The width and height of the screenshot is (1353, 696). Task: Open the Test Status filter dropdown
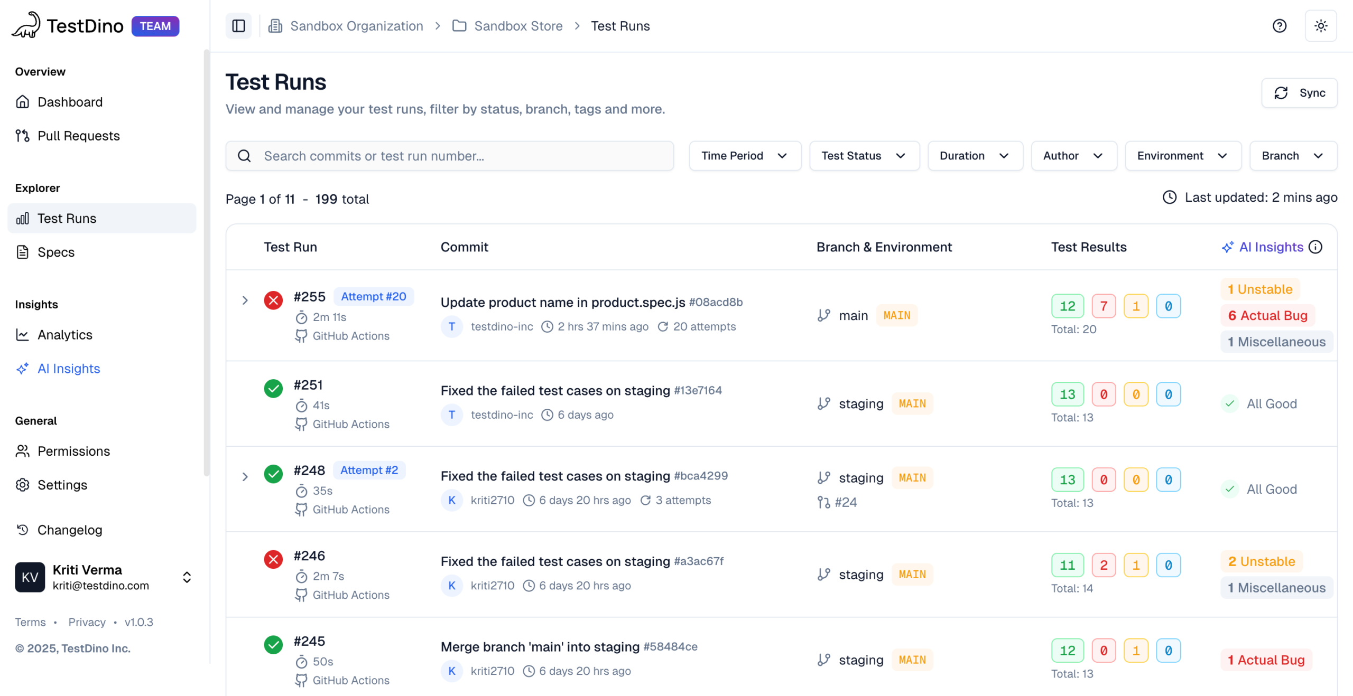click(x=864, y=156)
